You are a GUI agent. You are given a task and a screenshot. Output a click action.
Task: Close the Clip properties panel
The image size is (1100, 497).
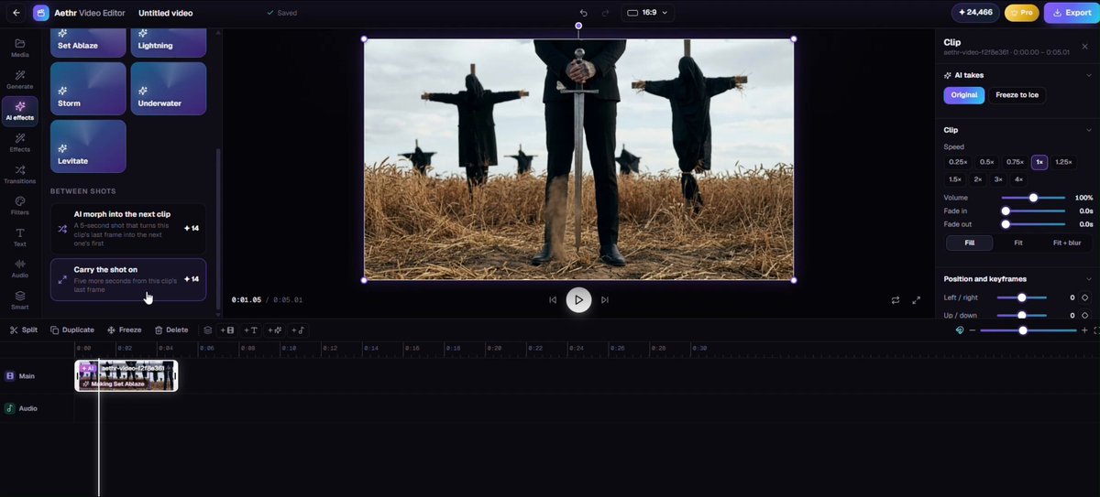tap(1085, 46)
